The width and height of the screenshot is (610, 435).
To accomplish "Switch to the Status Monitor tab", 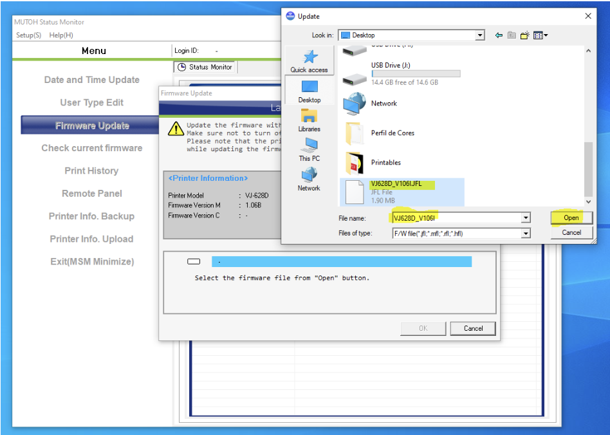I will coord(205,67).
